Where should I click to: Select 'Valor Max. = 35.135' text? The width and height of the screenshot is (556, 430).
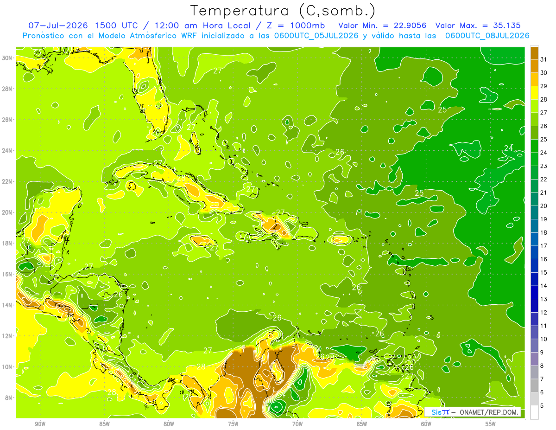[x=478, y=26]
